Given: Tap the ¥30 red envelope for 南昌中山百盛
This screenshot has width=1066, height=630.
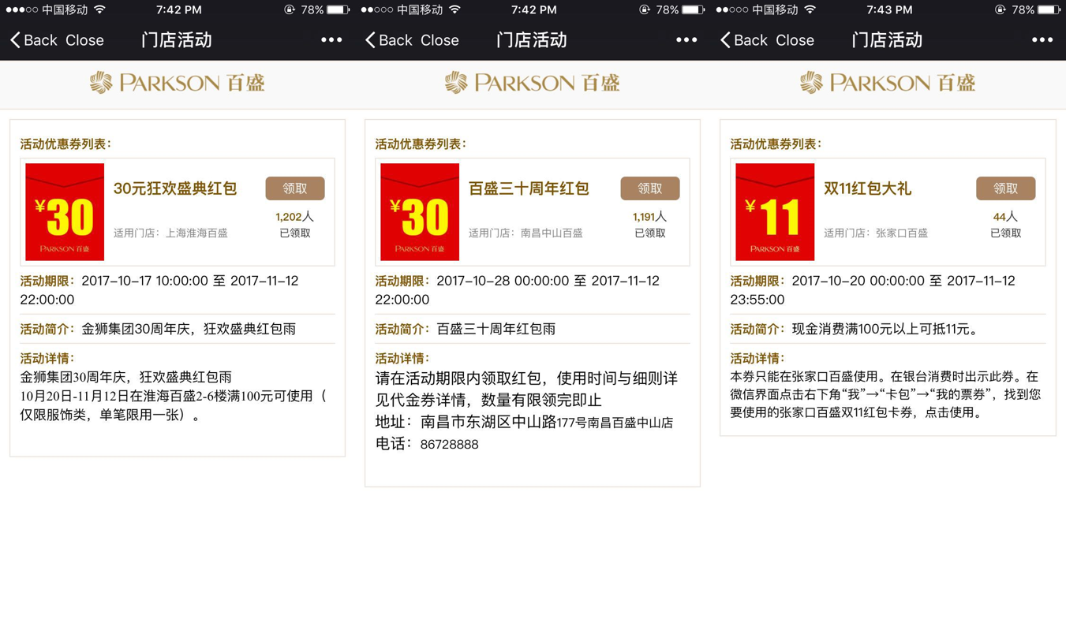Looking at the screenshot, I should point(420,212).
